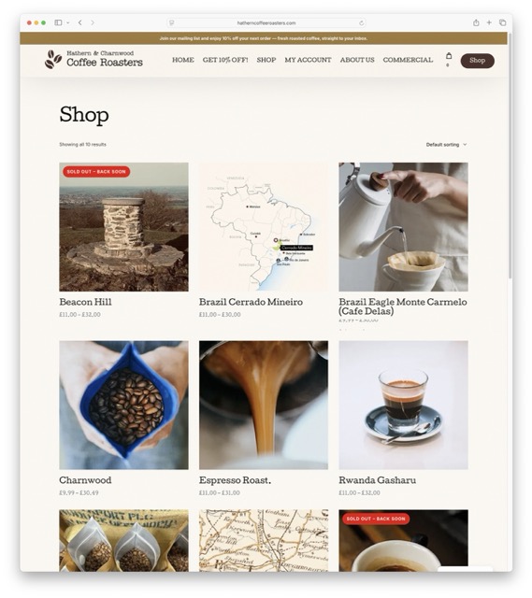Click the Charnwood coffee beans thumbnail
Viewport: 532px width, 598px height.
click(x=123, y=405)
